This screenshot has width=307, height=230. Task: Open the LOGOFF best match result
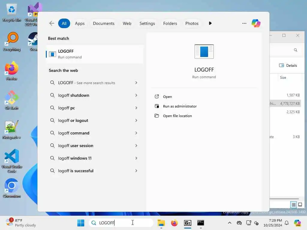tap(95, 54)
